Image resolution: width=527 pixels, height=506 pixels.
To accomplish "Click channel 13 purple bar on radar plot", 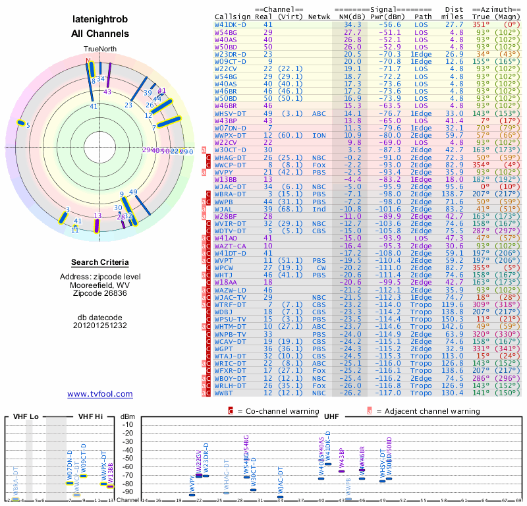I will point(97,225).
